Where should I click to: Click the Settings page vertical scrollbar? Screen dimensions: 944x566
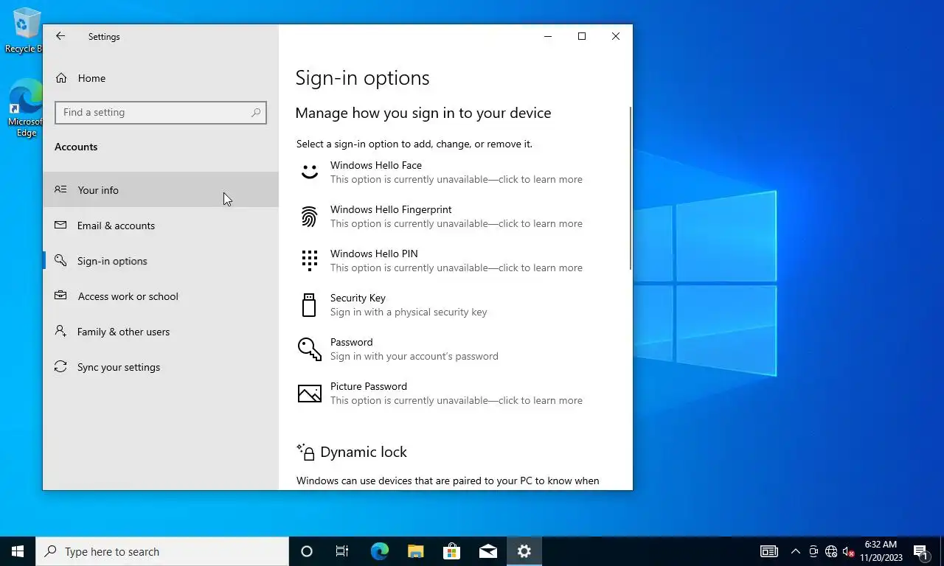tap(631, 188)
